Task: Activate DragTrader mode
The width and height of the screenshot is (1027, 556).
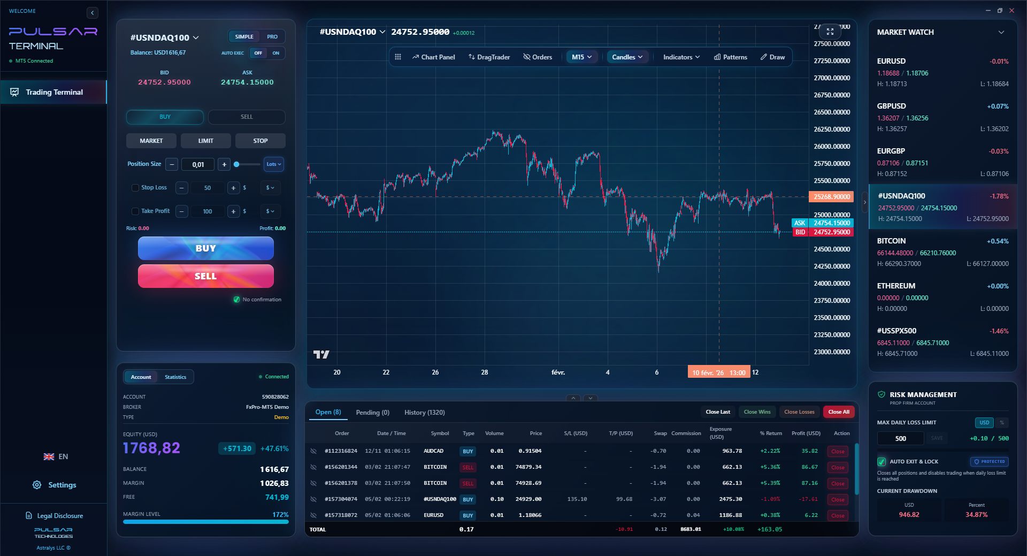Action: pos(488,57)
